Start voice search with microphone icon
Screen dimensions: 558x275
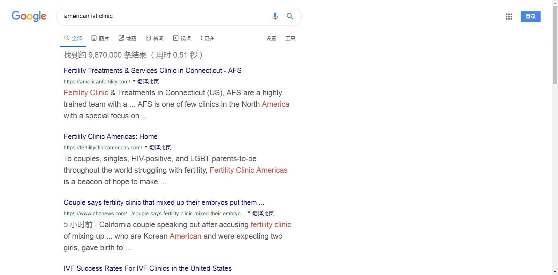coord(275,16)
